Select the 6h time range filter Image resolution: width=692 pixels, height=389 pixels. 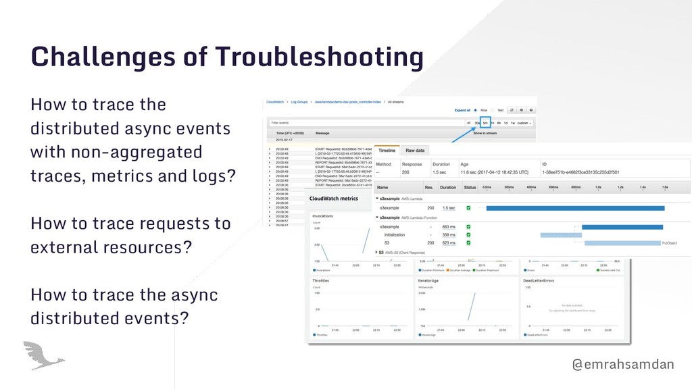click(x=499, y=123)
